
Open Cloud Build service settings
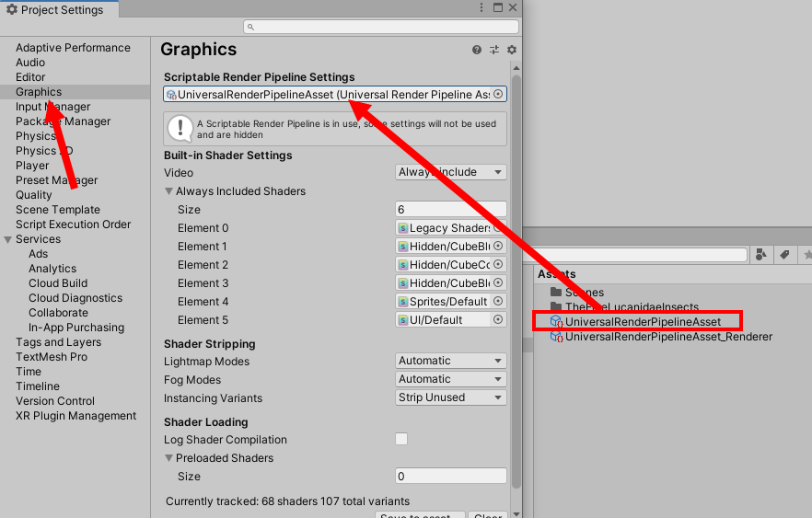[58, 283]
